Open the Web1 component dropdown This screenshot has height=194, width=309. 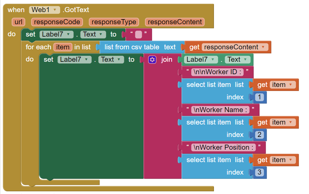pos(55,10)
